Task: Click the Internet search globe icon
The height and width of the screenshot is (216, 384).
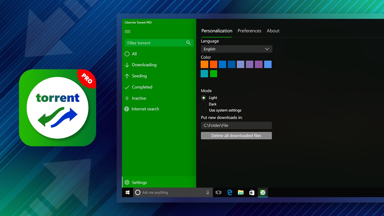Action: tap(127, 109)
